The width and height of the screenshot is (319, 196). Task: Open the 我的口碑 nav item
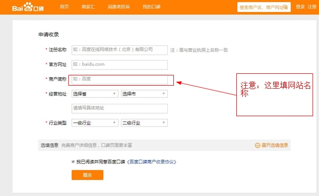point(151,7)
